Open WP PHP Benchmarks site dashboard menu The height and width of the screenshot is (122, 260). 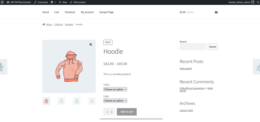[19, 2]
